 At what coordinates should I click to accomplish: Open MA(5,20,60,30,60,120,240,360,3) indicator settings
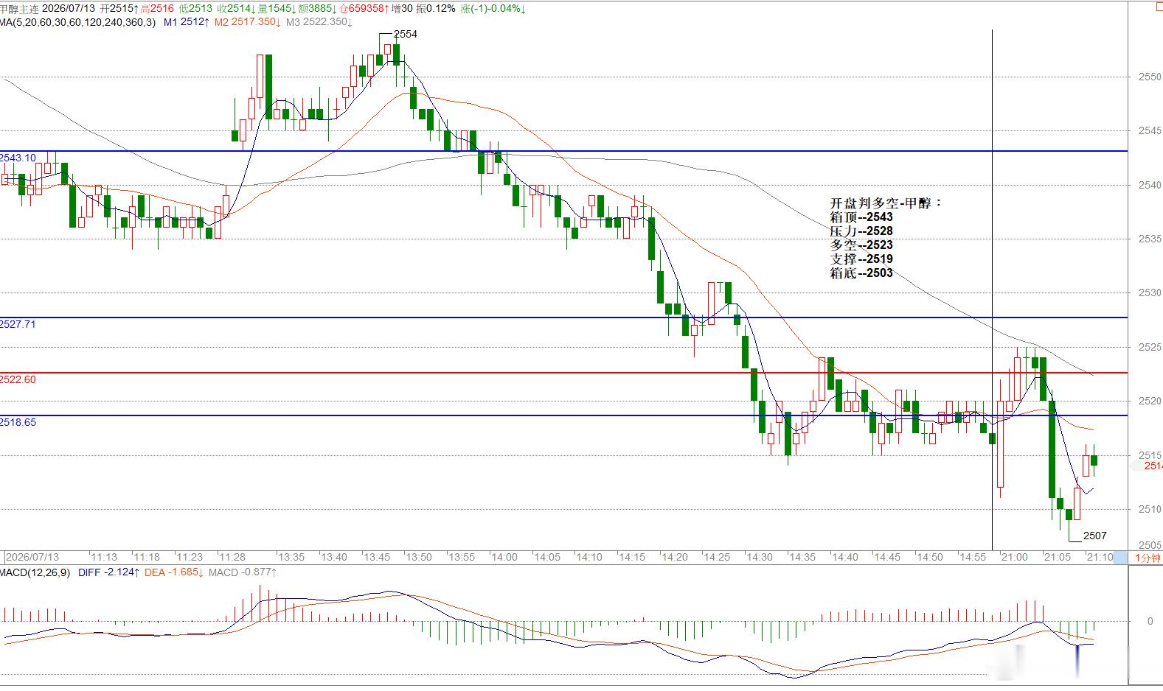(x=77, y=22)
